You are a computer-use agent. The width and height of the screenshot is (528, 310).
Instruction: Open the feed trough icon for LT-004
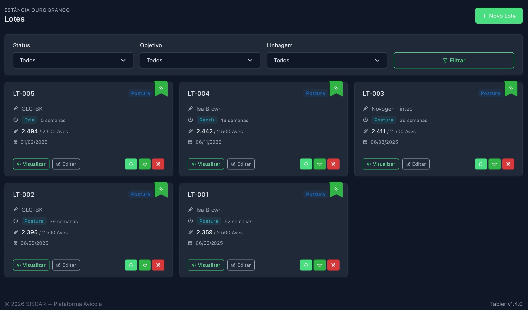click(x=319, y=164)
